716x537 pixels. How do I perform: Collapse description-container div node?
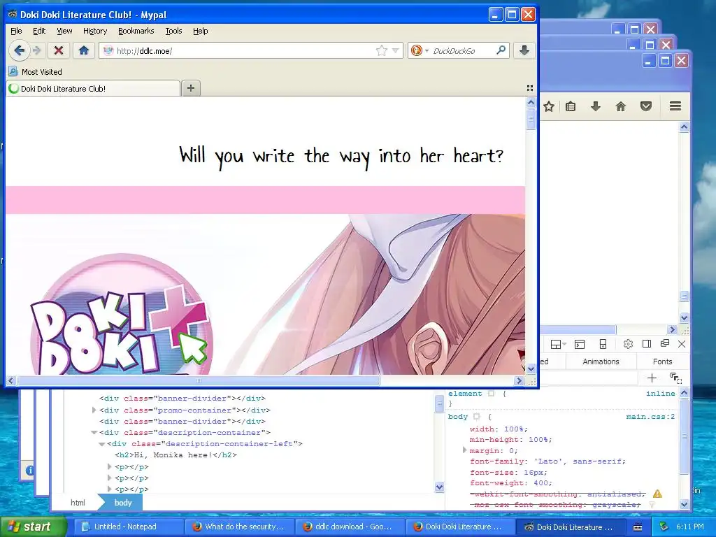point(94,432)
